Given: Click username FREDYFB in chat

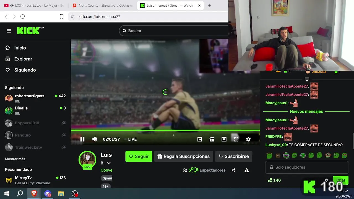Looking at the screenshot, I should tap(274, 137).
